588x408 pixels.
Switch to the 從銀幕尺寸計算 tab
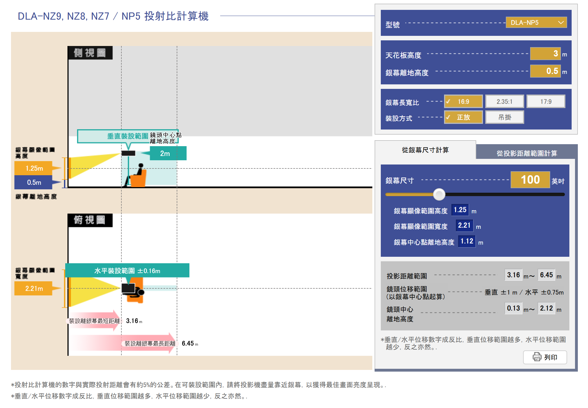coord(425,150)
